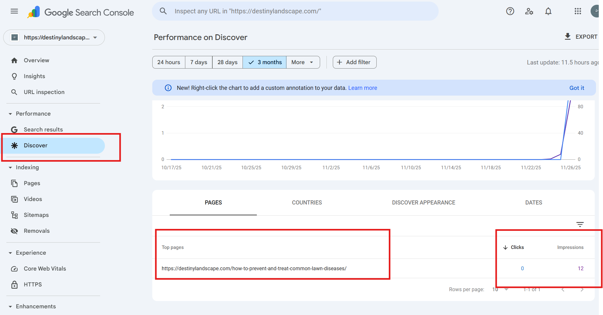Select the 24 hours date range
This screenshot has width=603, height=315.
(x=168, y=62)
